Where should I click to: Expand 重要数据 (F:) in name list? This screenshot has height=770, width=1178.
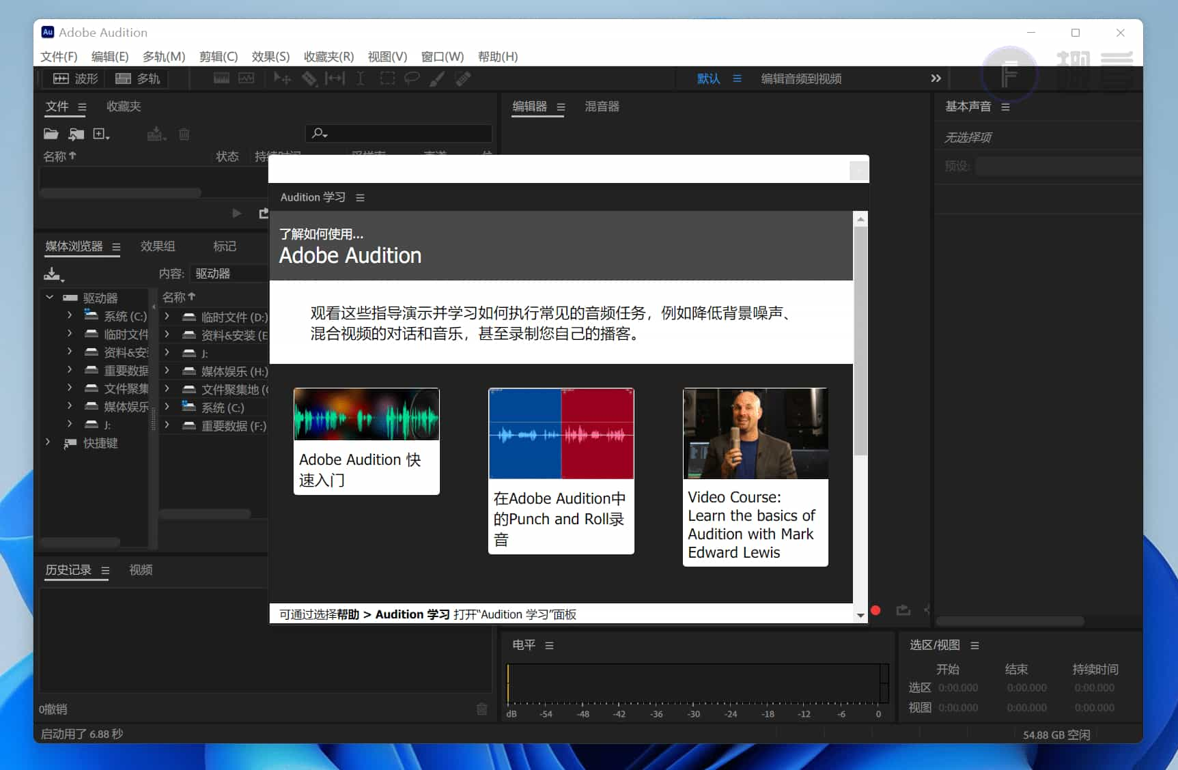[167, 425]
